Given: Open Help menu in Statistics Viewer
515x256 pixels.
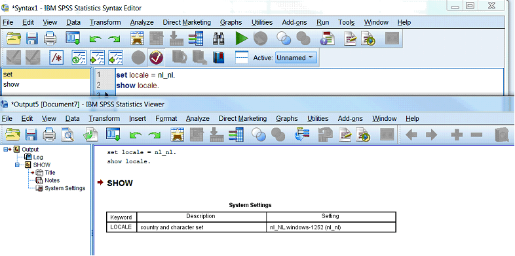Looking at the screenshot, I should [x=413, y=118].
